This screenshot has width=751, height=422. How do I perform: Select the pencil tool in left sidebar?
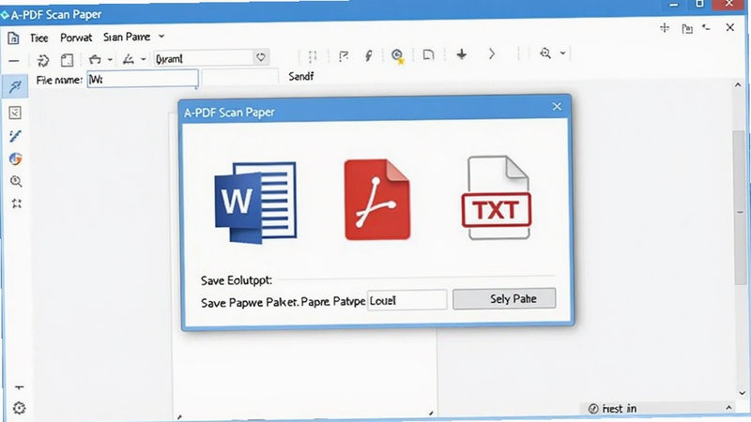pyautogui.click(x=15, y=136)
